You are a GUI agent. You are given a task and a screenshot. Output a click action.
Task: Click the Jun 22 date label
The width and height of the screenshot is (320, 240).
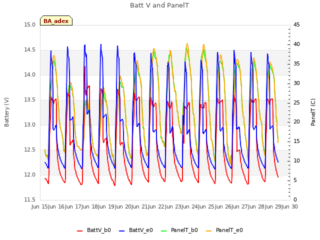156,206
